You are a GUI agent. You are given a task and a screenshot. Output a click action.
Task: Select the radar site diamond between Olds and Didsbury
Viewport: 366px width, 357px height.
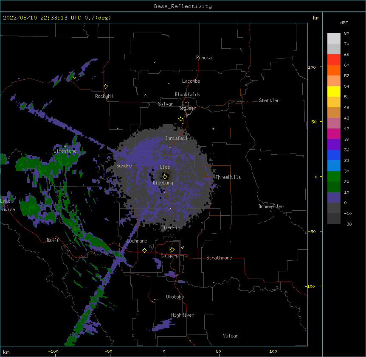[x=165, y=177]
